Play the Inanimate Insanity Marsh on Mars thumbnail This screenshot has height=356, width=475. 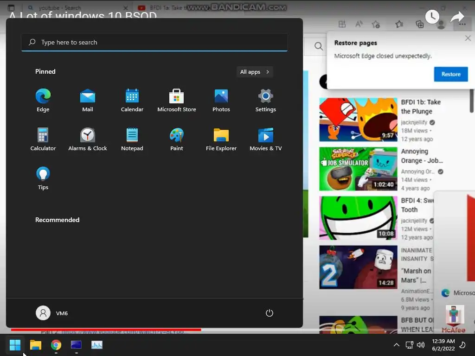click(x=358, y=267)
